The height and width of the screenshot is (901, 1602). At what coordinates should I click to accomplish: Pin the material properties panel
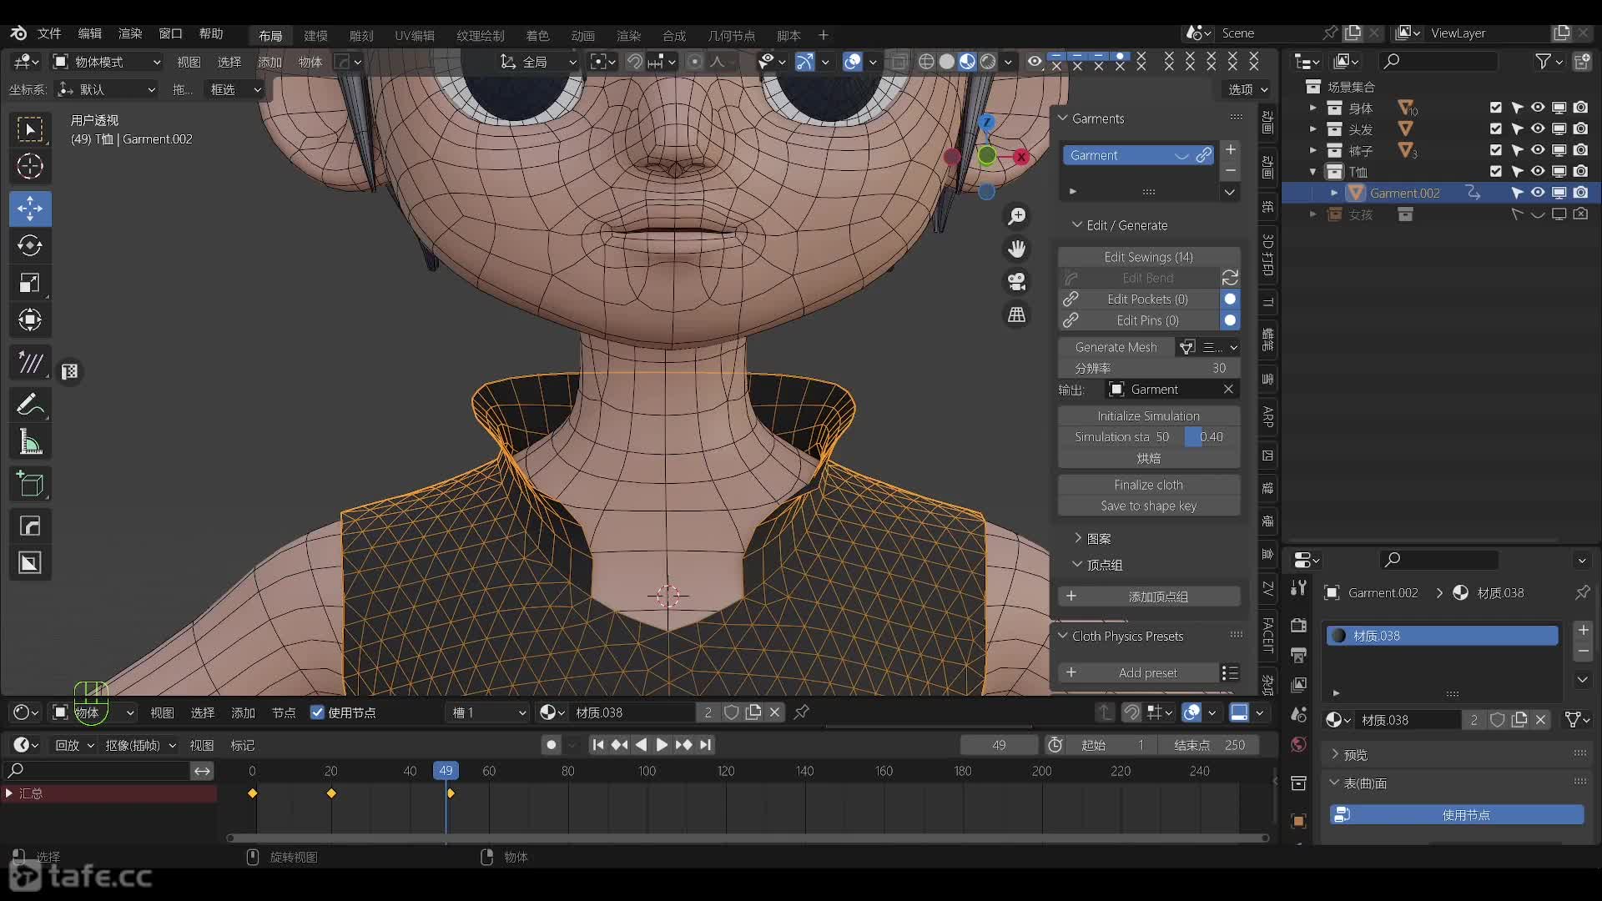[1582, 592]
